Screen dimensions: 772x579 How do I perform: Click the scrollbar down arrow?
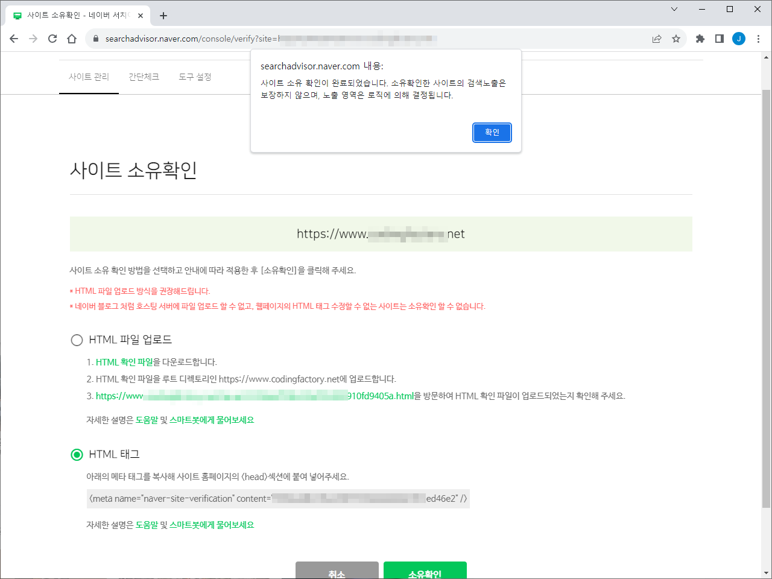767,573
